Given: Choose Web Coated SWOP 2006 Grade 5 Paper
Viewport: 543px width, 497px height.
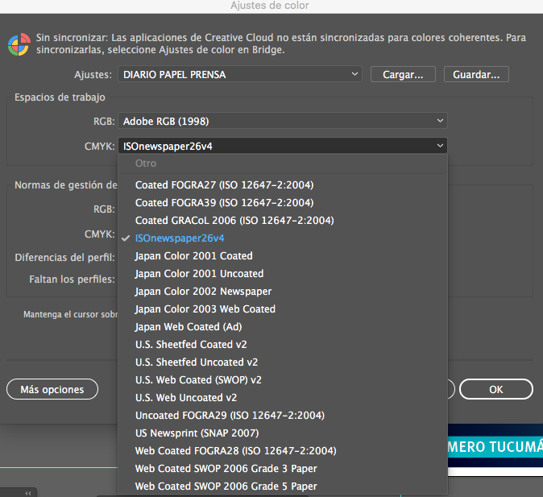Looking at the screenshot, I should (x=283, y=487).
